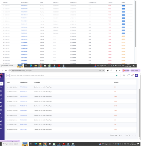Open the hamburger menu button beside the search field
This screenshot has width=144, height=148.
tap(8, 75)
